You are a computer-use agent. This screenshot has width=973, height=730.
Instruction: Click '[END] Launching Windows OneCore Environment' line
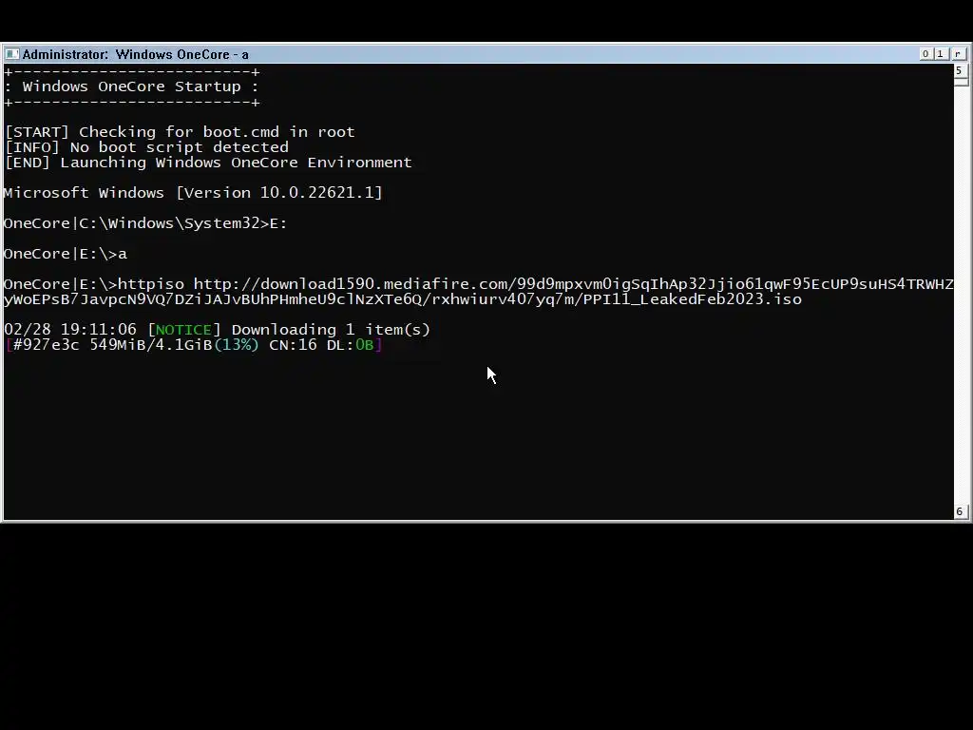point(208,163)
